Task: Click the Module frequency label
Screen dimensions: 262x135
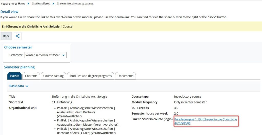Action: pos(145,102)
